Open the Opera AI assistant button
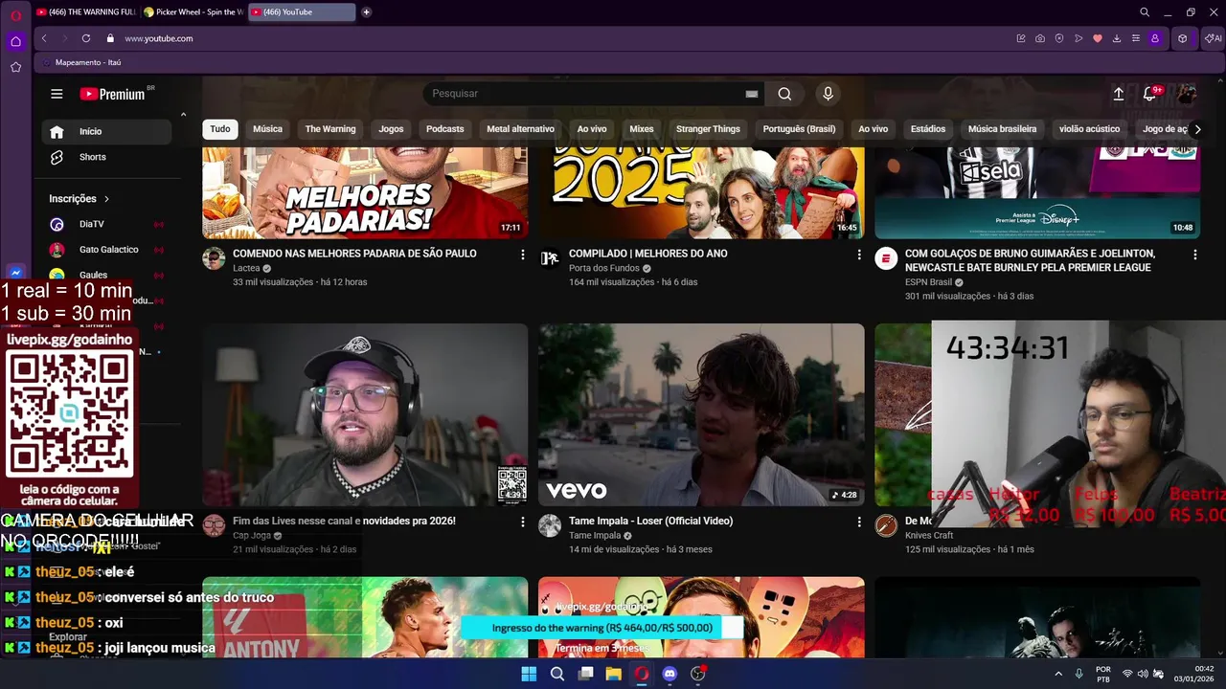This screenshot has width=1226, height=689. [1214, 38]
